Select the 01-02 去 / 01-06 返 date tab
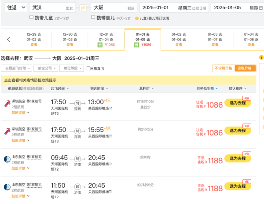This screenshot has width=264, height=204. point(179,40)
